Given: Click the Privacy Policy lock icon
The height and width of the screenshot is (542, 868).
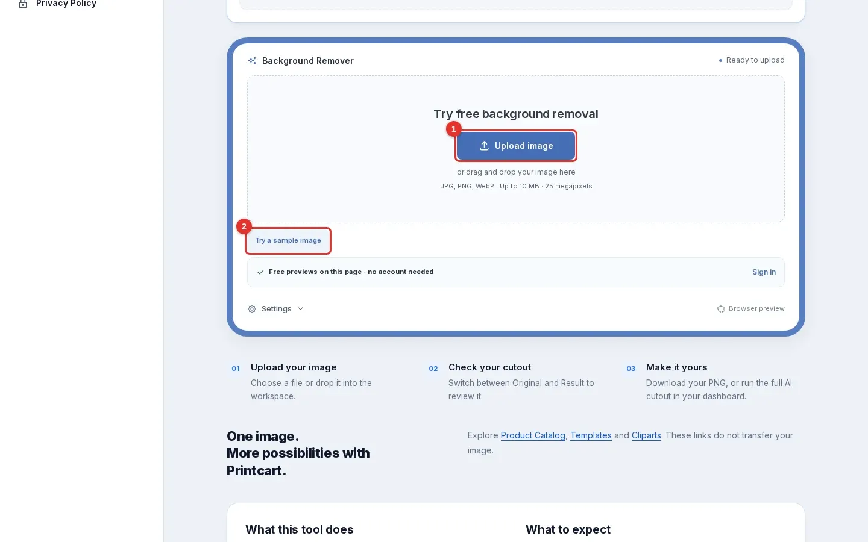Looking at the screenshot, I should (23, 4).
